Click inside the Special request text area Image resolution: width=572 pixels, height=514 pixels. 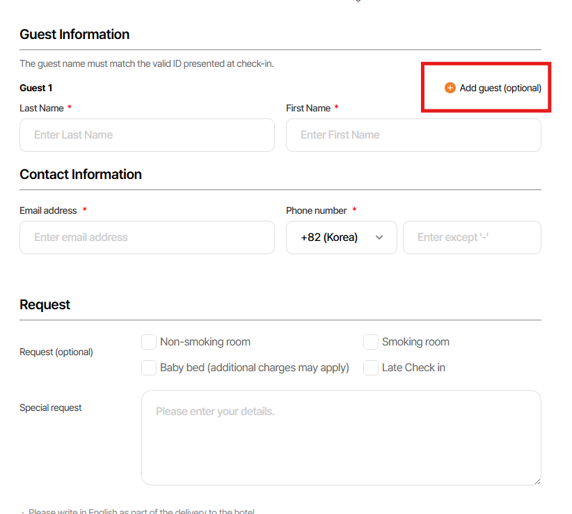point(341,437)
